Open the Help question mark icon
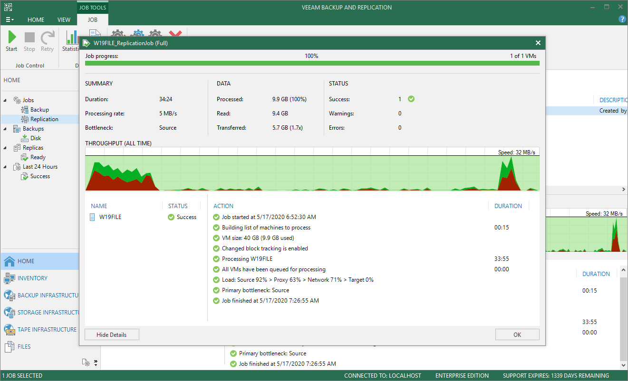The height and width of the screenshot is (381, 628). (622, 19)
